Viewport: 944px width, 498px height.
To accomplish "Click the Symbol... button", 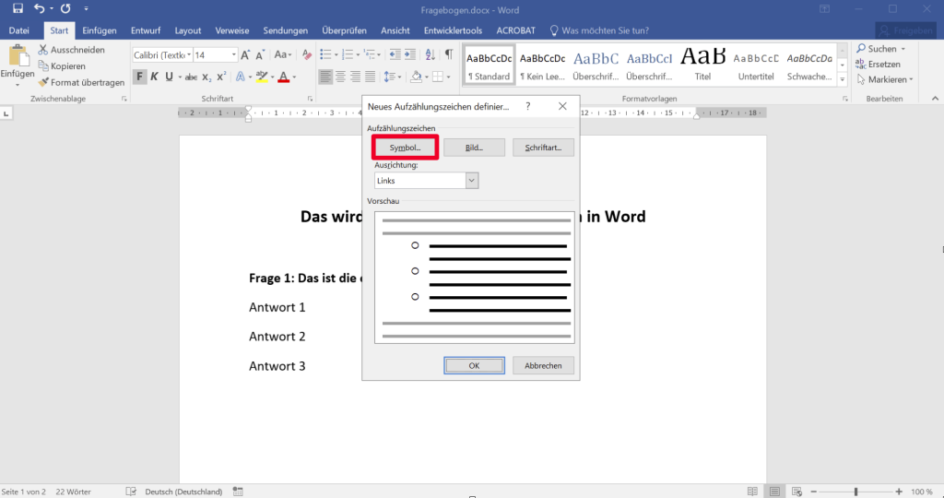I will 405,148.
